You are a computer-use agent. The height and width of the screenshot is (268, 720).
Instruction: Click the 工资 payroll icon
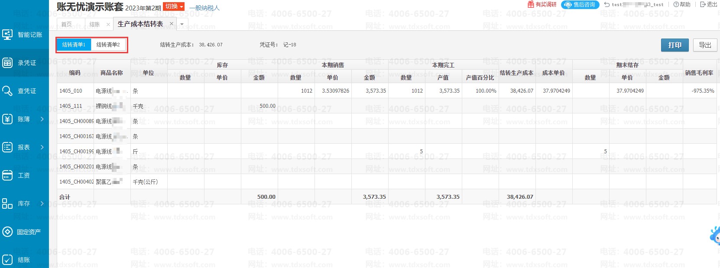coord(7,175)
